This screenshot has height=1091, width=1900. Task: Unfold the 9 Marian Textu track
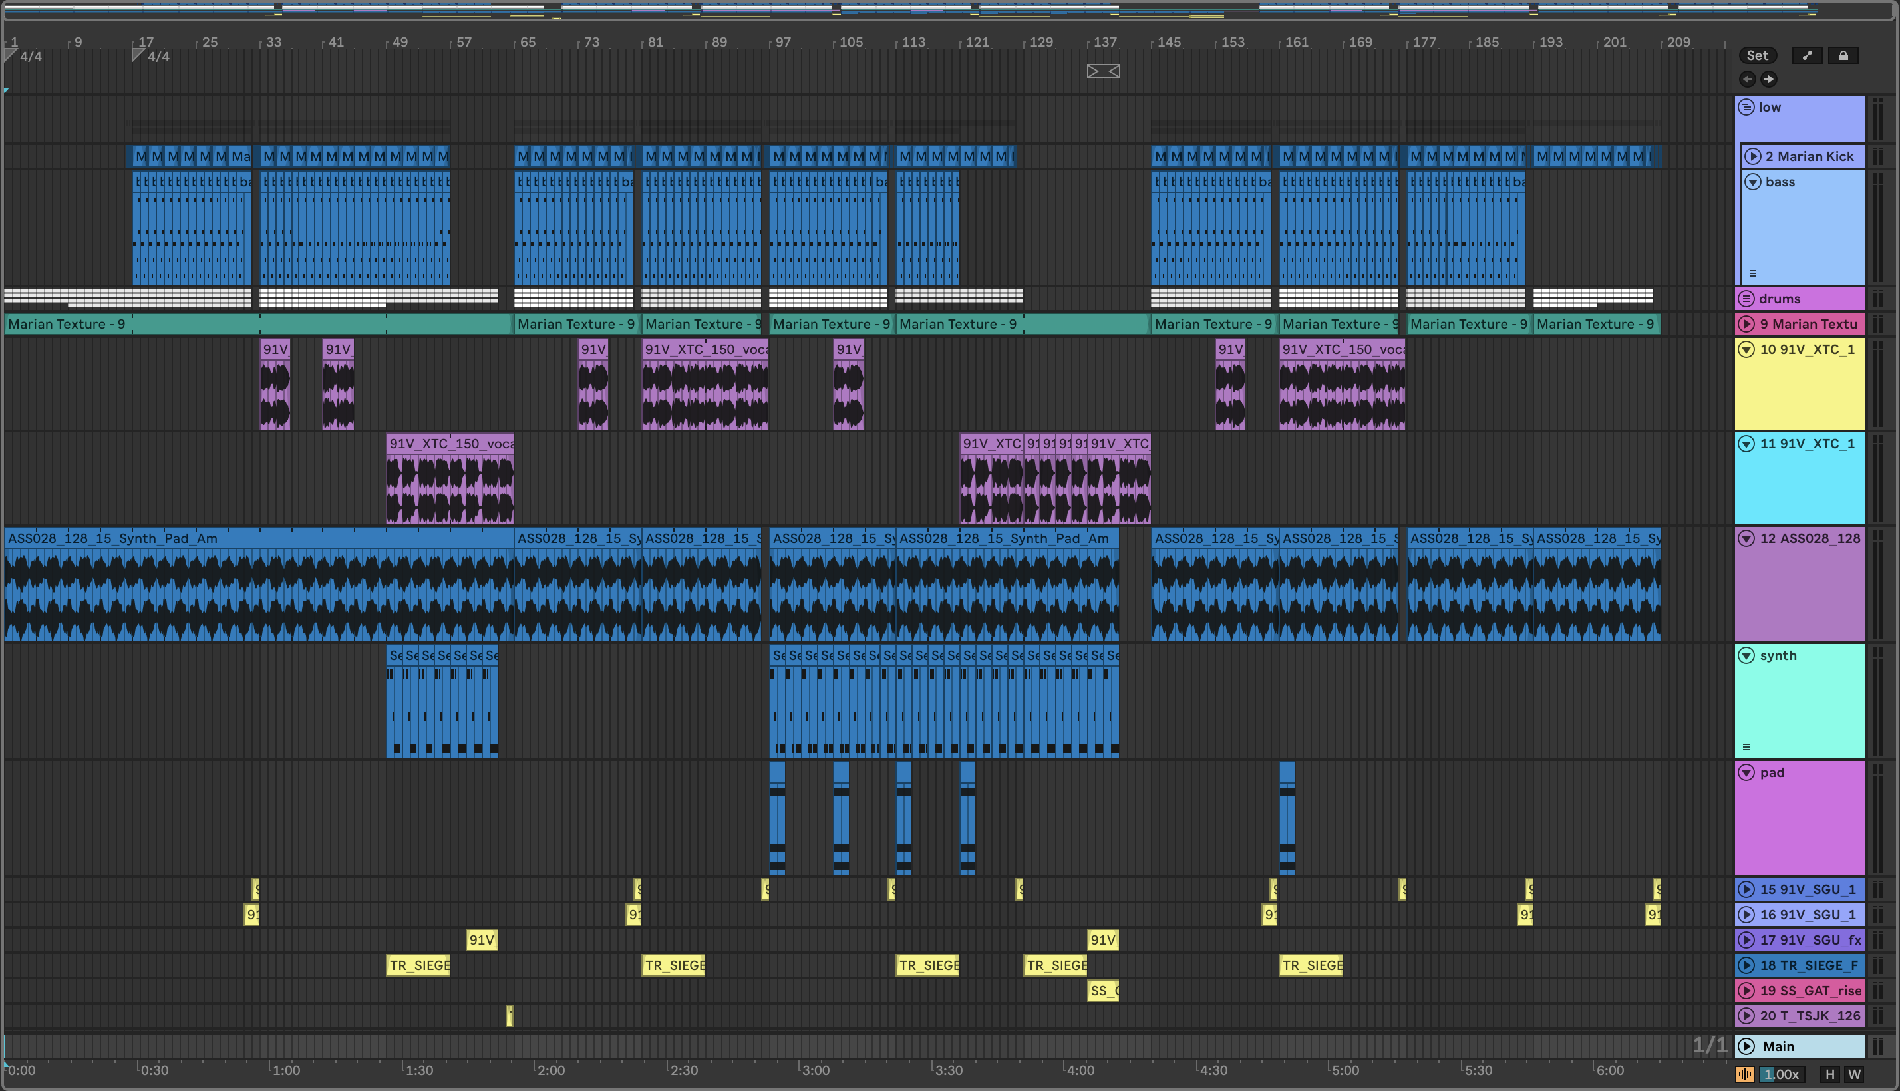(x=1746, y=325)
